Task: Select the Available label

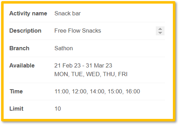Action: (22, 66)
